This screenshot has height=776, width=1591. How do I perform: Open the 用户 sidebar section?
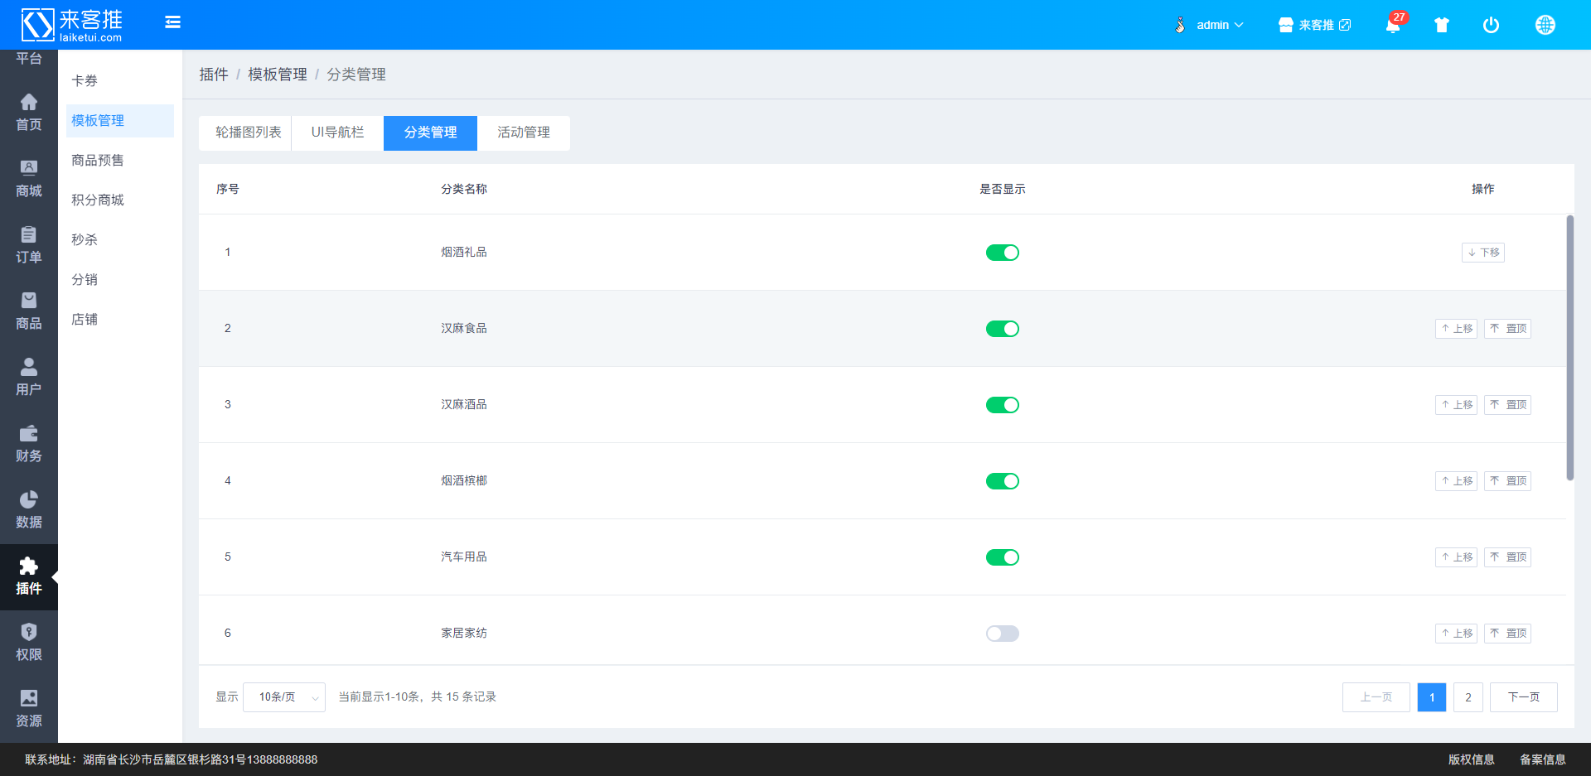tap(29, 378)
